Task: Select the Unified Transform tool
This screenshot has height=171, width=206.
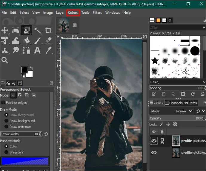Action: [5, 40]
